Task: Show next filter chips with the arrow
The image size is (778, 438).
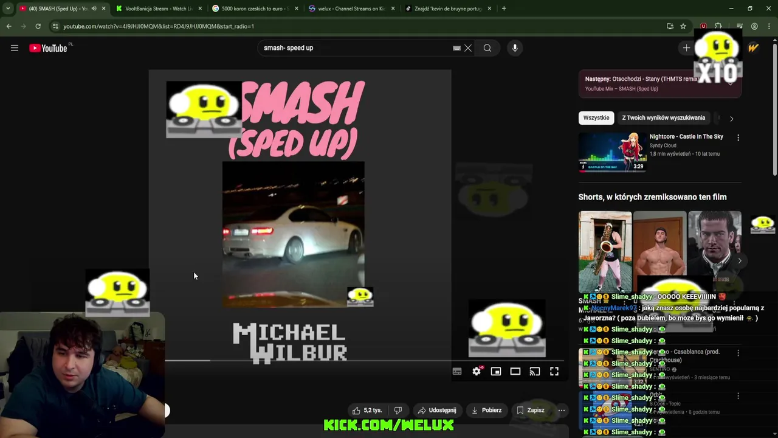Action: pyautogui.click(x=731, y=119)
